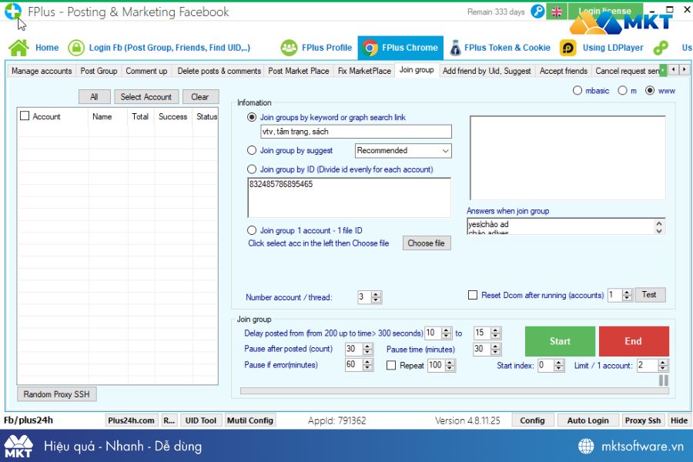The height and width of the screenshot is (462, 693).
Task: Enable Reset Dcom after running checkbox
Action: 473,295
